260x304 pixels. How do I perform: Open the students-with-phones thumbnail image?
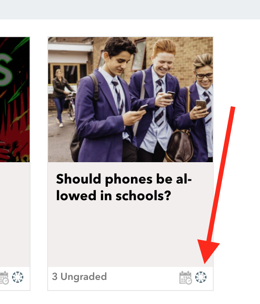[x=130, y=100]
